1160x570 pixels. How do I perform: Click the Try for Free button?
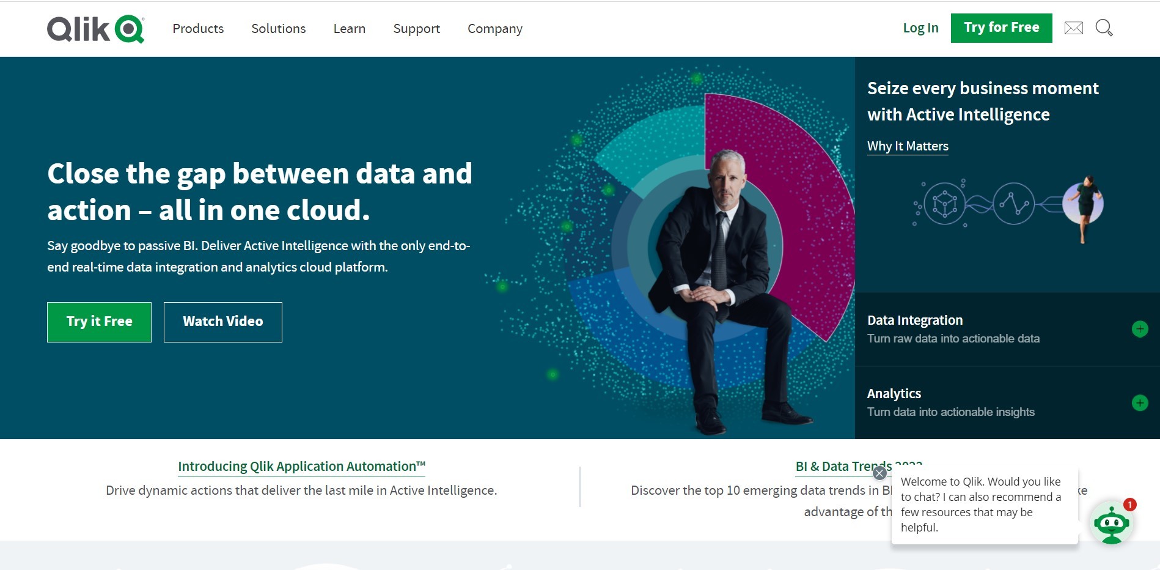pyautogui.click(x=1002, y=28)
